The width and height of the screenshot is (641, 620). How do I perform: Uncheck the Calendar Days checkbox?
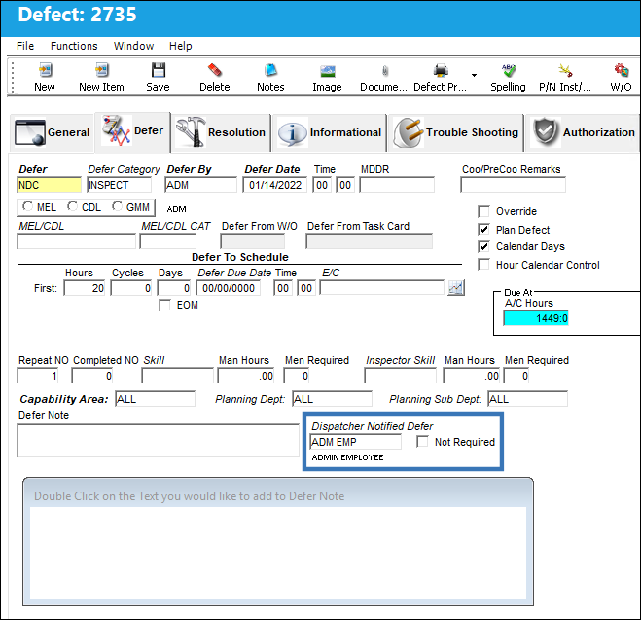click(x=483, y=246)
